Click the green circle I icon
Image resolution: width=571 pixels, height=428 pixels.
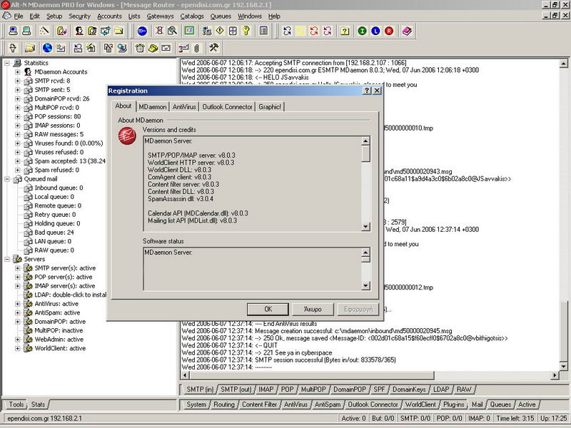(362, 31)
